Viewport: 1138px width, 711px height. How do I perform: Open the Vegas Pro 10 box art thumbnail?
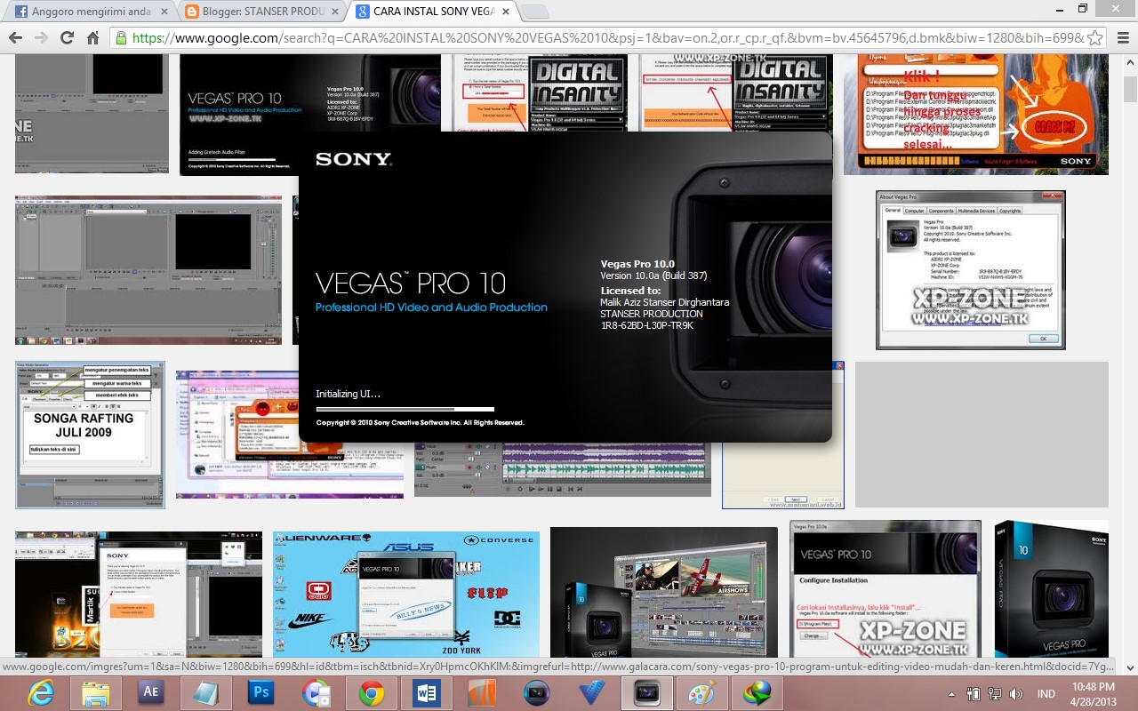[x=1051, y=588]
